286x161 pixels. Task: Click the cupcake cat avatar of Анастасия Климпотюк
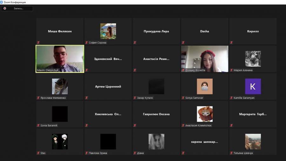[205, 114]
